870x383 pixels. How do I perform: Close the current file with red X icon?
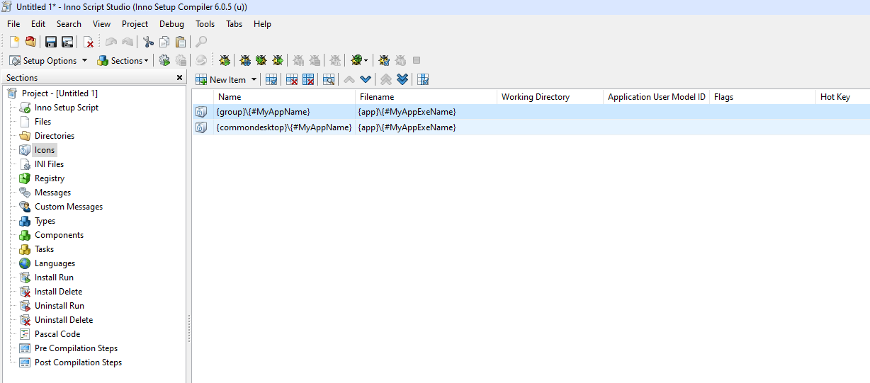pos(89,42)
